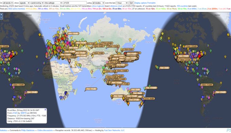
Task: Click the '19m -14dB' callout in Southeast Asia
Action: pos(122,71)
